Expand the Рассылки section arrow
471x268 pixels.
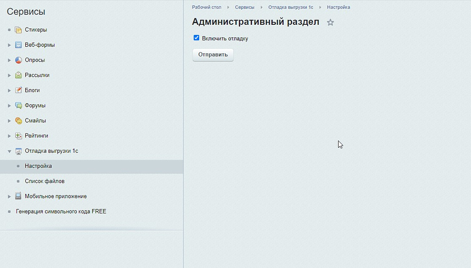9,75
